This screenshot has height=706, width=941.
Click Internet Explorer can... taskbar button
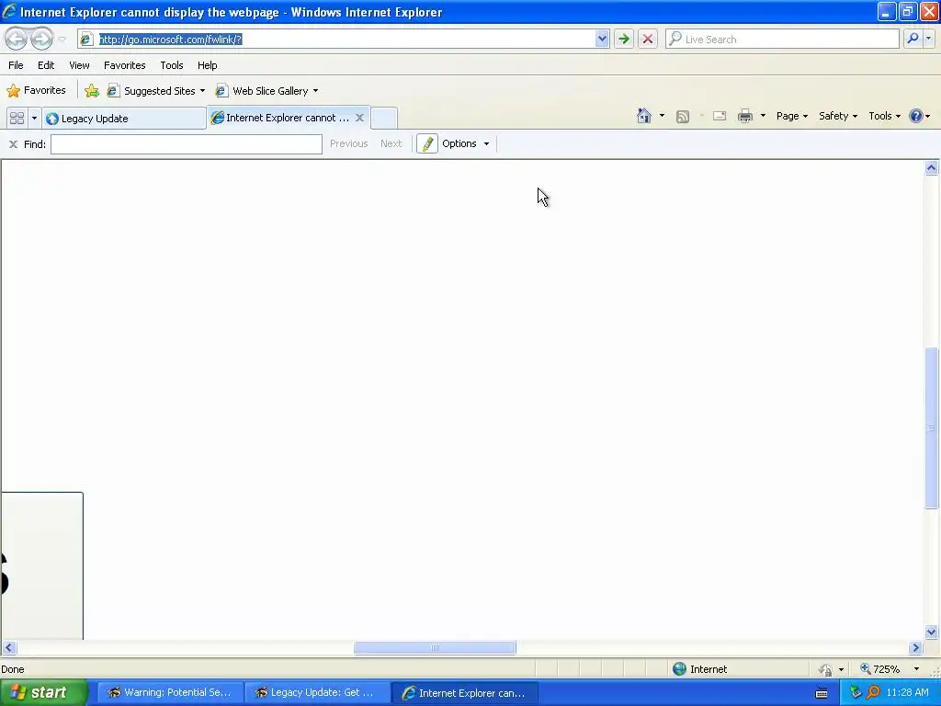464,692
